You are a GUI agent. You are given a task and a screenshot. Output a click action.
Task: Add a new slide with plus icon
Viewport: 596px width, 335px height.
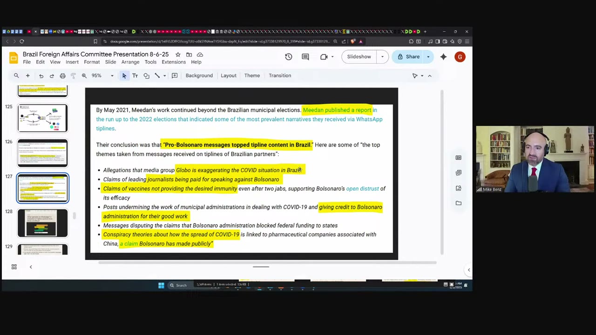pos(27,75)
